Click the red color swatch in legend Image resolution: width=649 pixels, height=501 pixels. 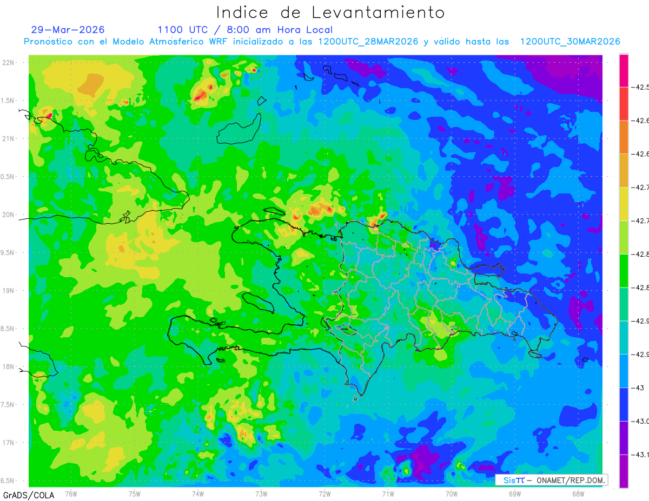[624, 104]
